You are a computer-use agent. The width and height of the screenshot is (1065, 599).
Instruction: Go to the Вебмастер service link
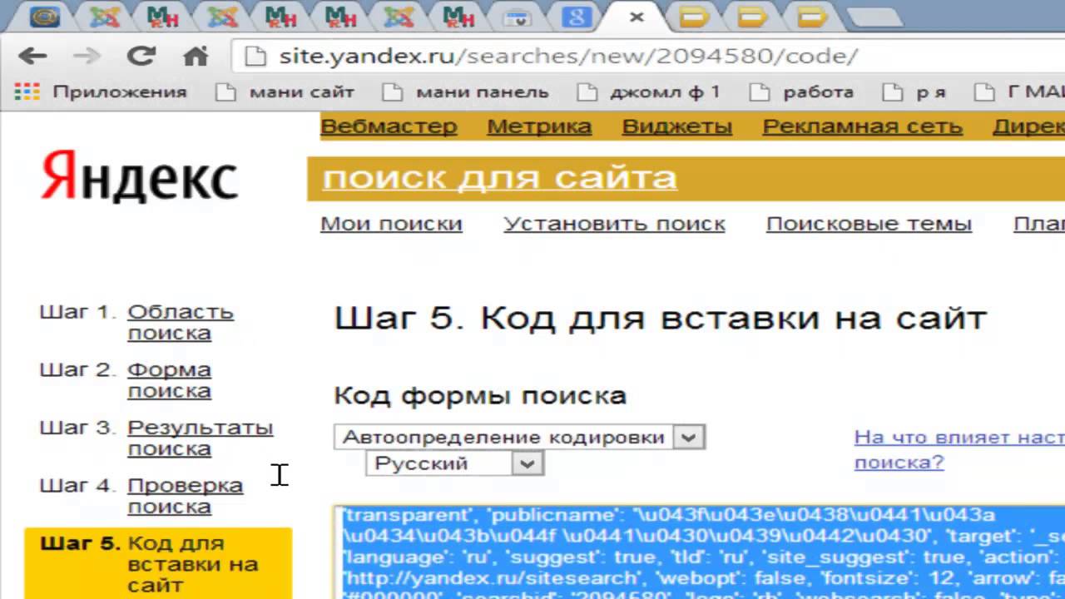tap(389, 126)
